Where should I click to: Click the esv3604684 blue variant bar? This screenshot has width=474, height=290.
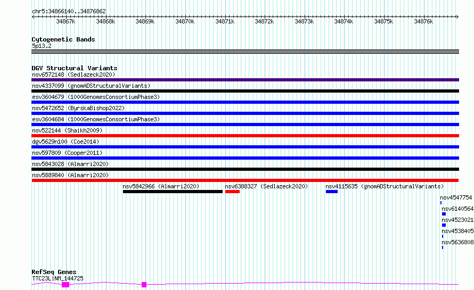(x=245, y=125)
